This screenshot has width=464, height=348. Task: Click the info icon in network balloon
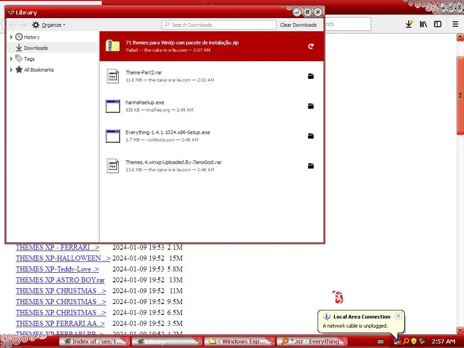click(x=327, y=317)
